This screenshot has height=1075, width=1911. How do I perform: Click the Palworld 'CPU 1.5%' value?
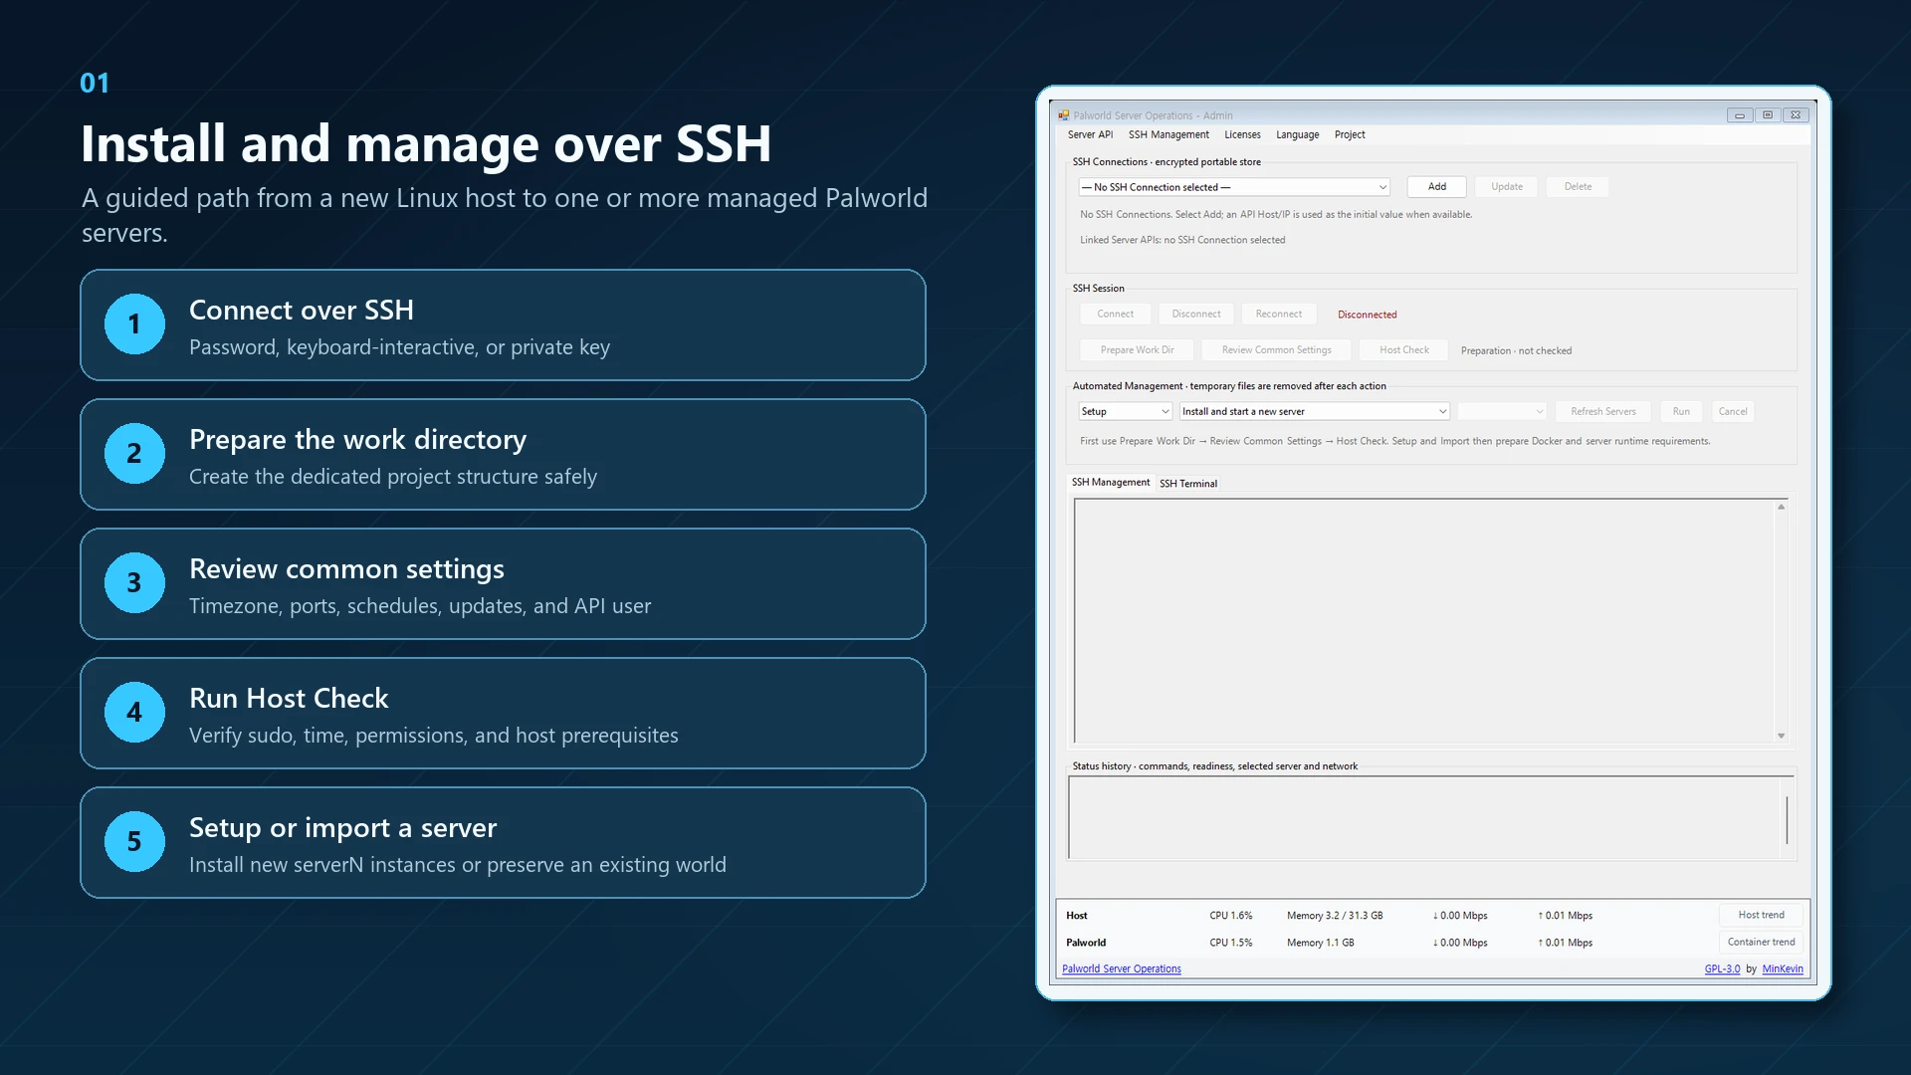1231,943
